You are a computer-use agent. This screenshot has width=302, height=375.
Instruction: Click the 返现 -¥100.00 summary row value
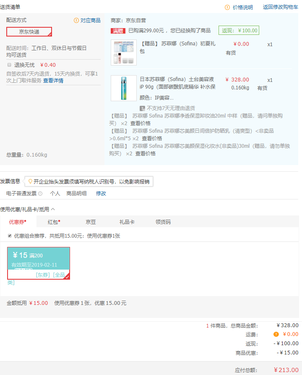point(286,344)
